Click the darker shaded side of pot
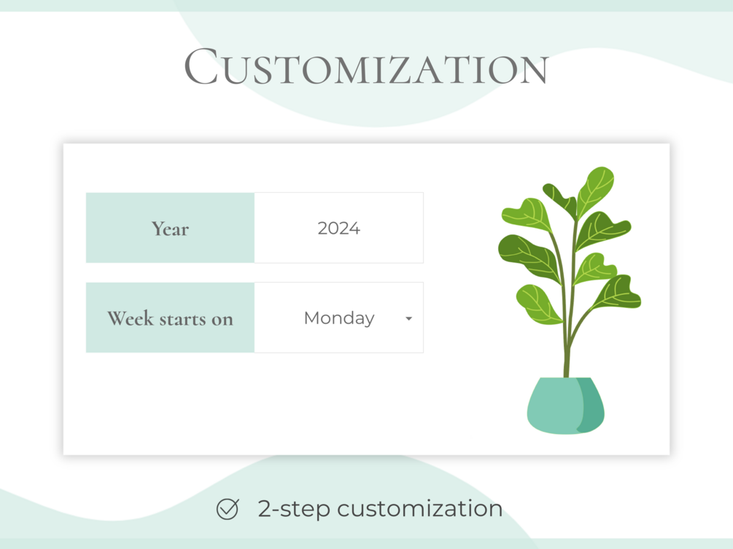This screenshot has height=549, width=733. tap(591, 406)
